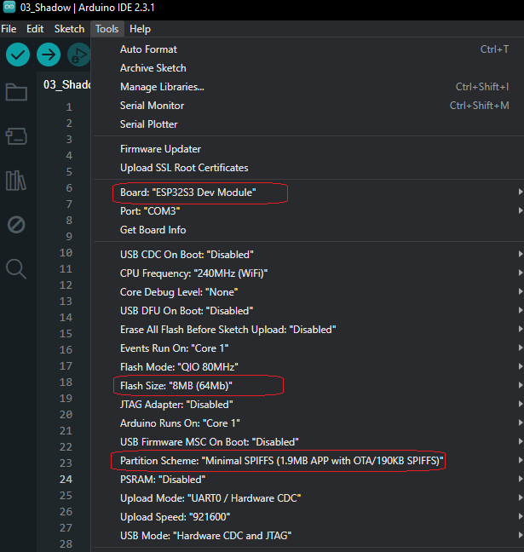Expand Erase All Flash Before Sketch Upload
524x552 pixels.
point(308,330)
